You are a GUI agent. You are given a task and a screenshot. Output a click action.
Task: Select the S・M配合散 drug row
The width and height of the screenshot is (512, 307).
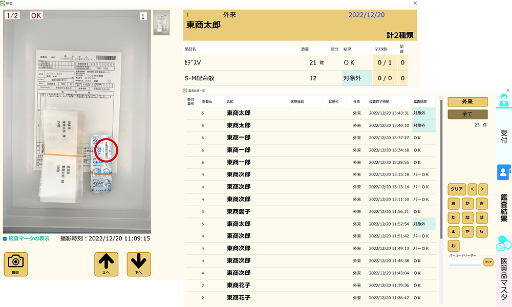[x=295, y=78]
